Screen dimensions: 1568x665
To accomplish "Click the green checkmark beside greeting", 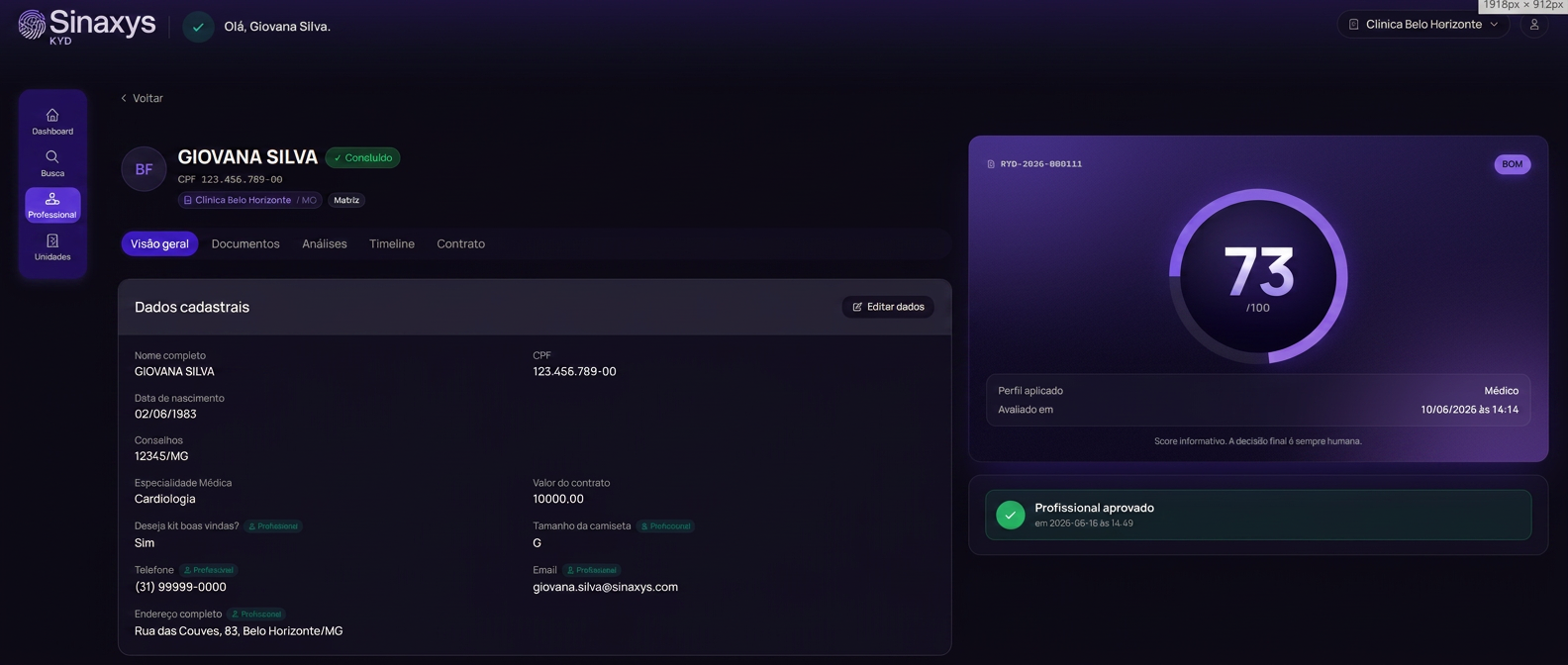I will click(x=198, y=27).
